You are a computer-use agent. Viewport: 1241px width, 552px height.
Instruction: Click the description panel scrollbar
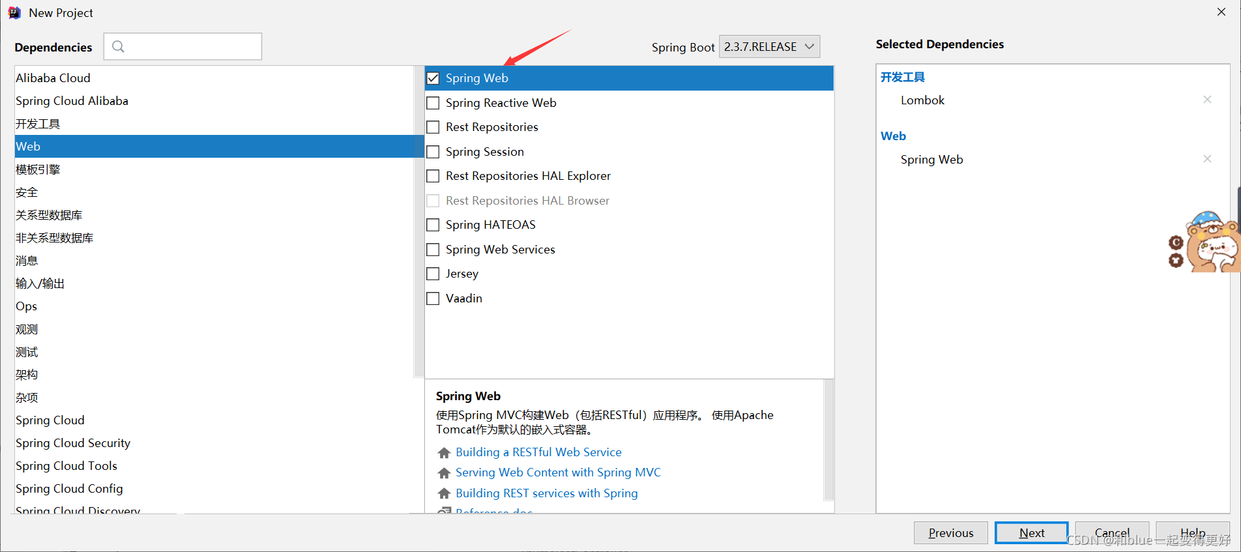828,440
